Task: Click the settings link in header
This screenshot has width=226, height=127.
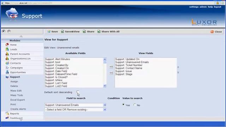Action: (194, 7)
